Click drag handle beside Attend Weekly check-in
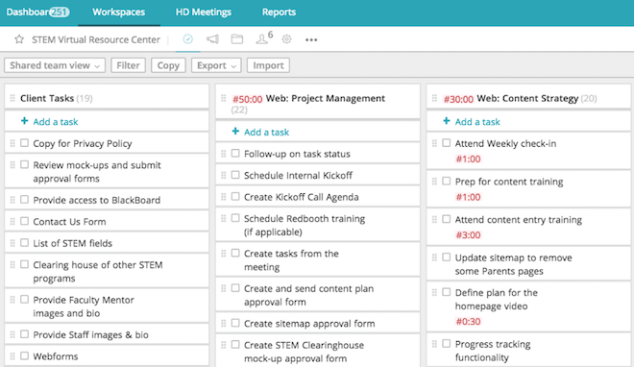The height and width of the screenshot is (367, 634). tap(434, 143)
